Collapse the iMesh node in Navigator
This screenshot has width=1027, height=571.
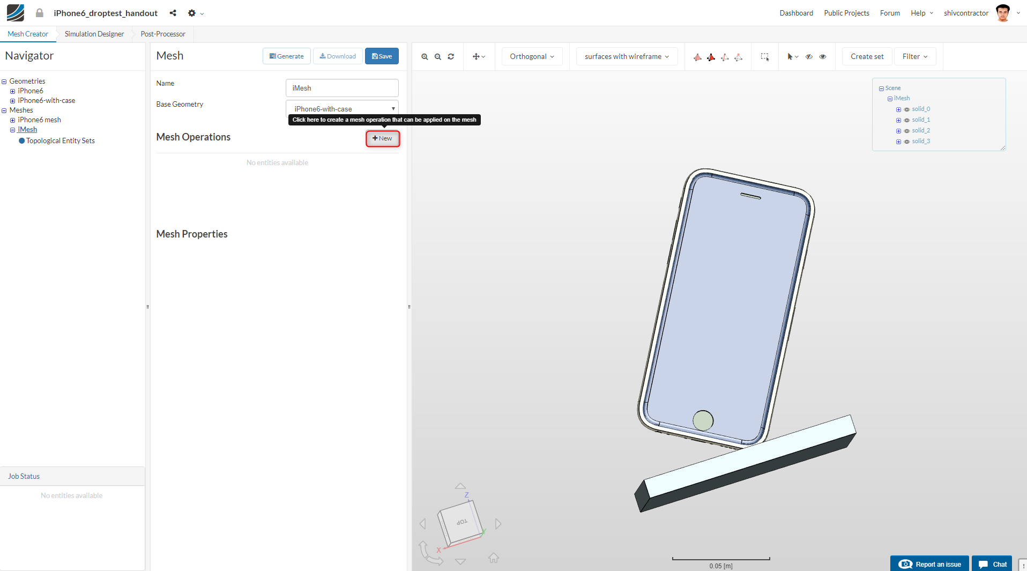point(13,130)
